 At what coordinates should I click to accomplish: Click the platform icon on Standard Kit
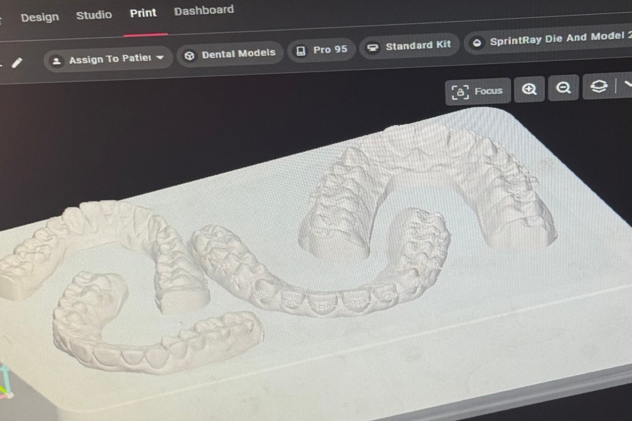tap(372, 47)
